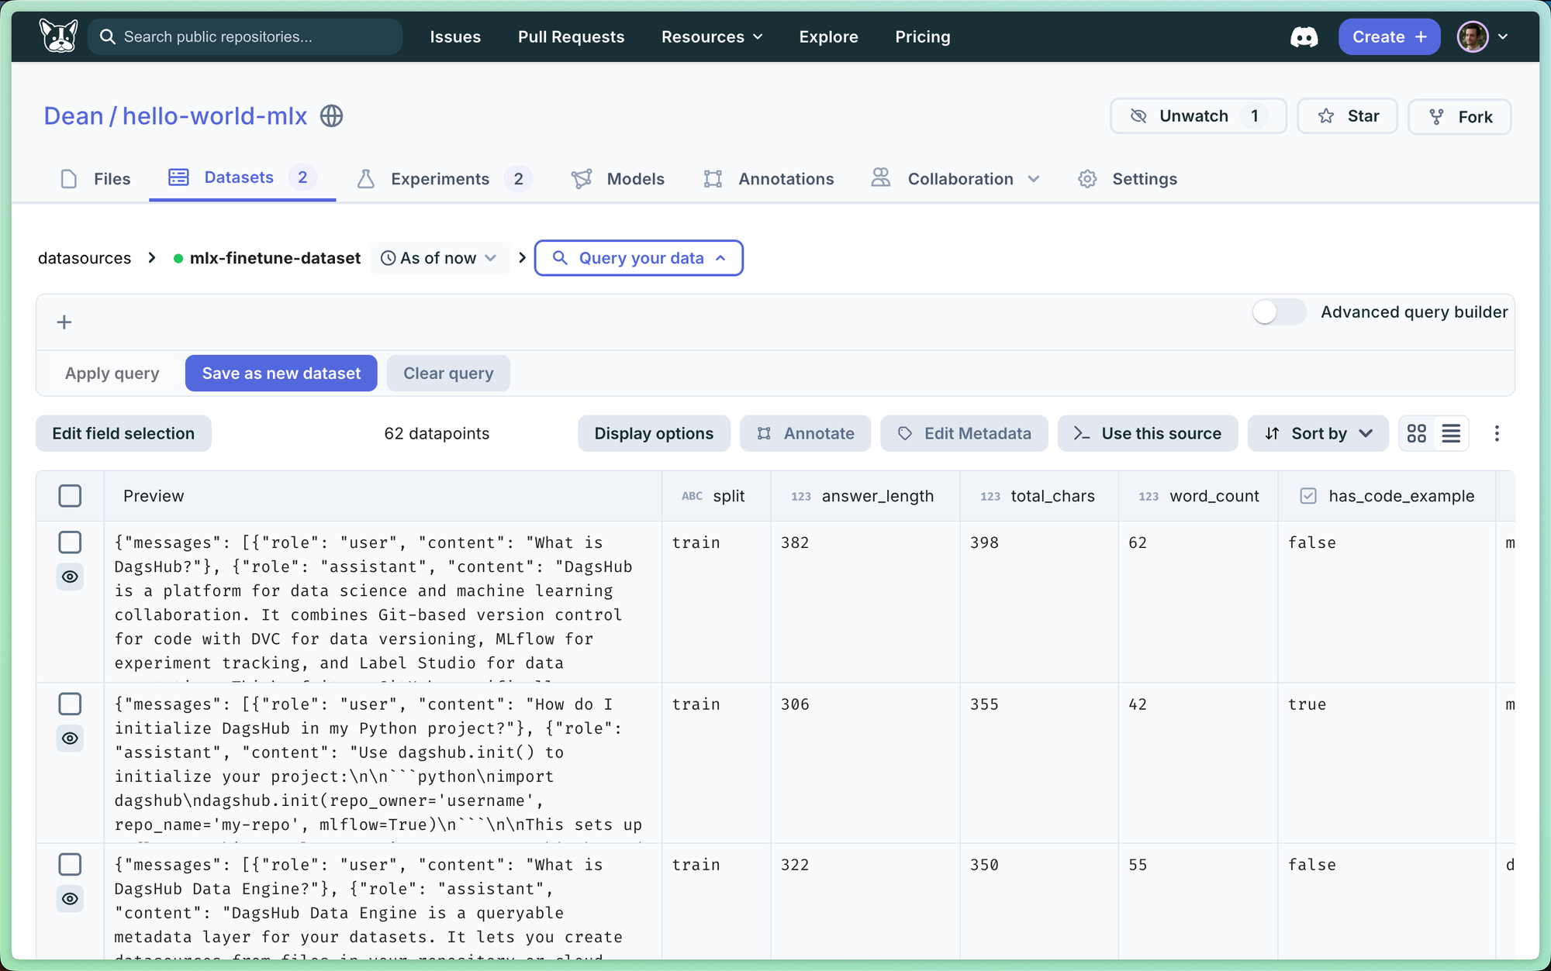The width and height of the screenshot is (1551, 971).
Task: Click Save as new dataset button
Action: 281,374
